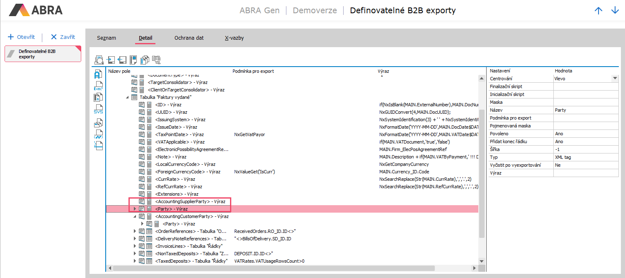
Task: Open the Centrování dropdown showing Vlevo
Action: point(615,79)
